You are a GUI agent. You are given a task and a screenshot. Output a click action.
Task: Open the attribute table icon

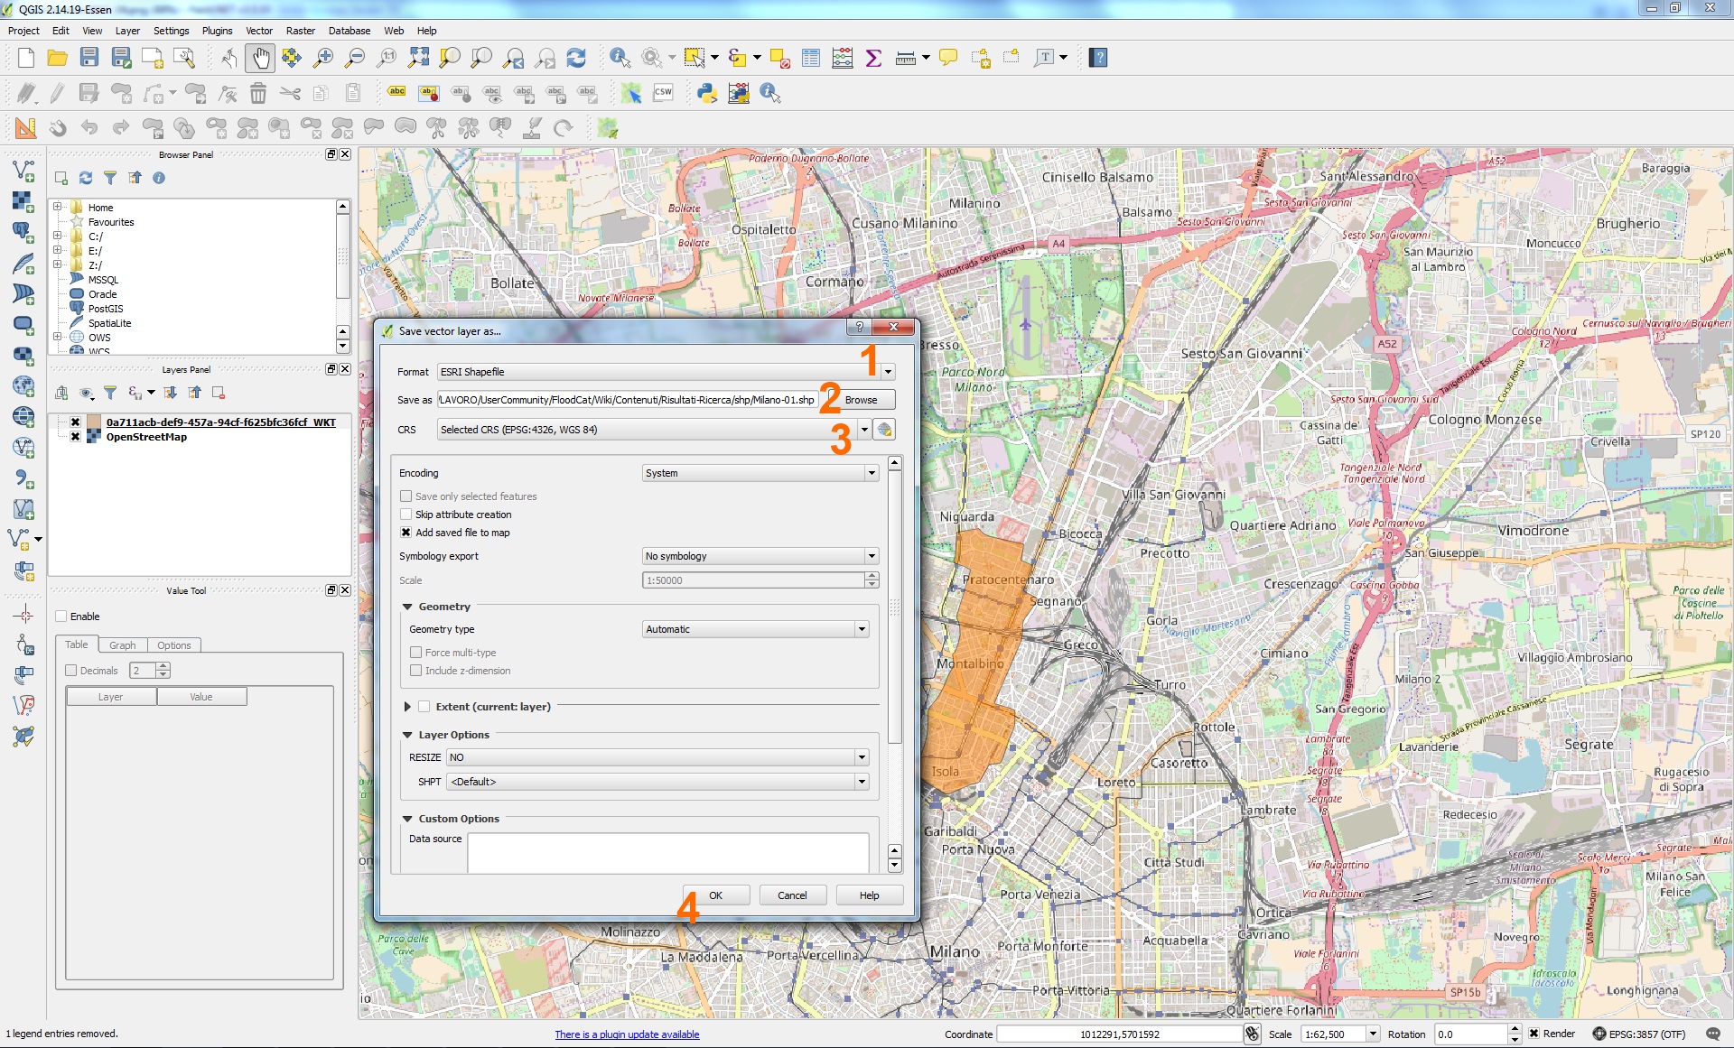pos(811,58)
